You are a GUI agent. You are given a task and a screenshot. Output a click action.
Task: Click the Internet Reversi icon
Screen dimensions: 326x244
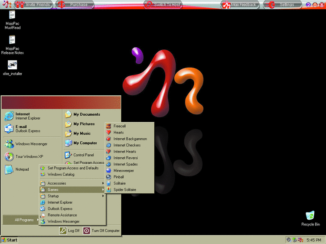(109, 158)
